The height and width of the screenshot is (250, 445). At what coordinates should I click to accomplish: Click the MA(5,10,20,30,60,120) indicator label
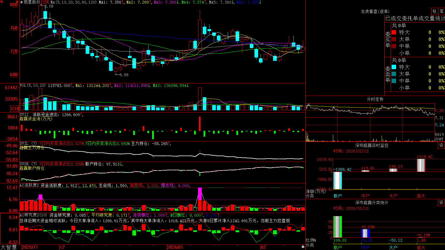coord(73,2)
